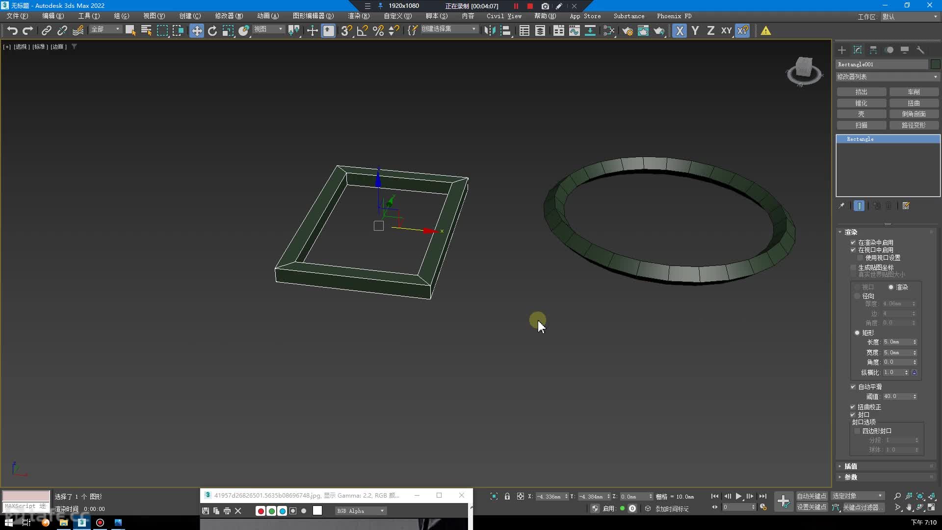
Task: Open the Render Setup teapot icon
Action: [x=628, y=31]
